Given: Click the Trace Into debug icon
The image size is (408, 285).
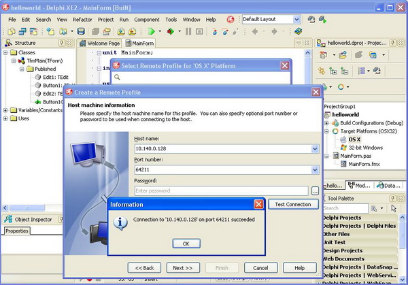Looking at the screenshot, I should coord(214,31).
